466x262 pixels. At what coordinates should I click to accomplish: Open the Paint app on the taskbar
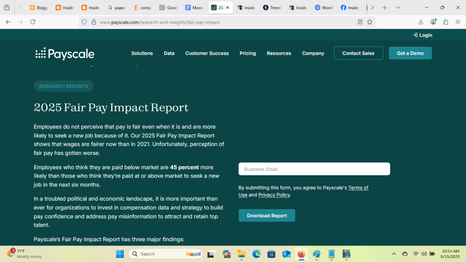pos(317,254)
